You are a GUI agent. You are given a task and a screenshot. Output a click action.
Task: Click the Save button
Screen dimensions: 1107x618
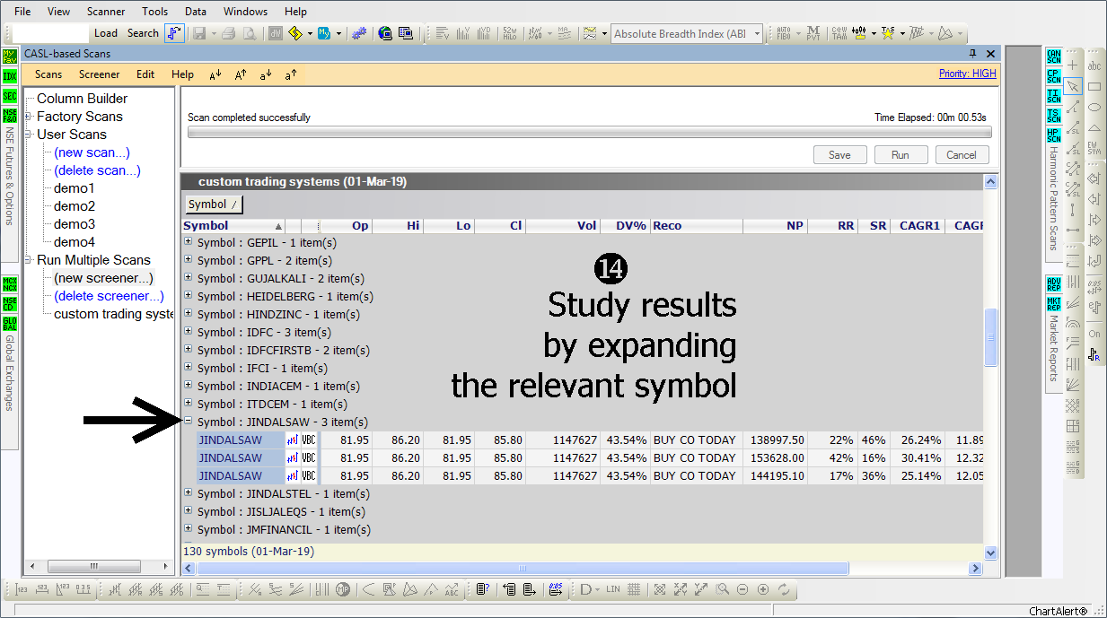point(839,155)
